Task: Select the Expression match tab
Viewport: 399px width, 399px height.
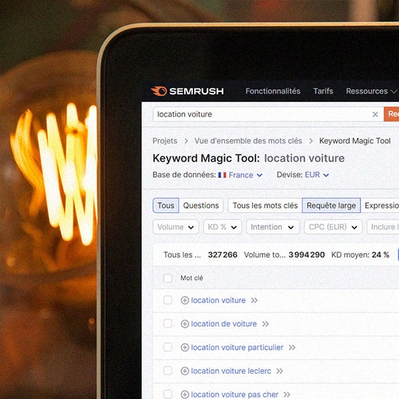Action: [x=380, y=205]
